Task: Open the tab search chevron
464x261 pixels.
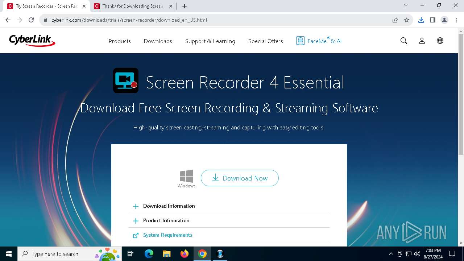Action: 406,5
